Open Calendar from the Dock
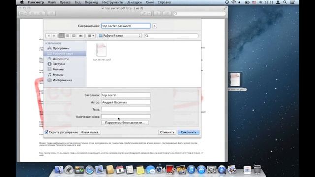315x177 pixels. coord(120,170)
